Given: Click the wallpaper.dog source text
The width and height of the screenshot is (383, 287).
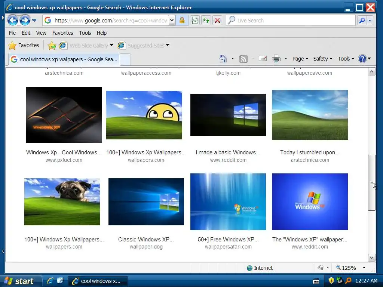Looking at the screenshot, I should coord(146,247).
